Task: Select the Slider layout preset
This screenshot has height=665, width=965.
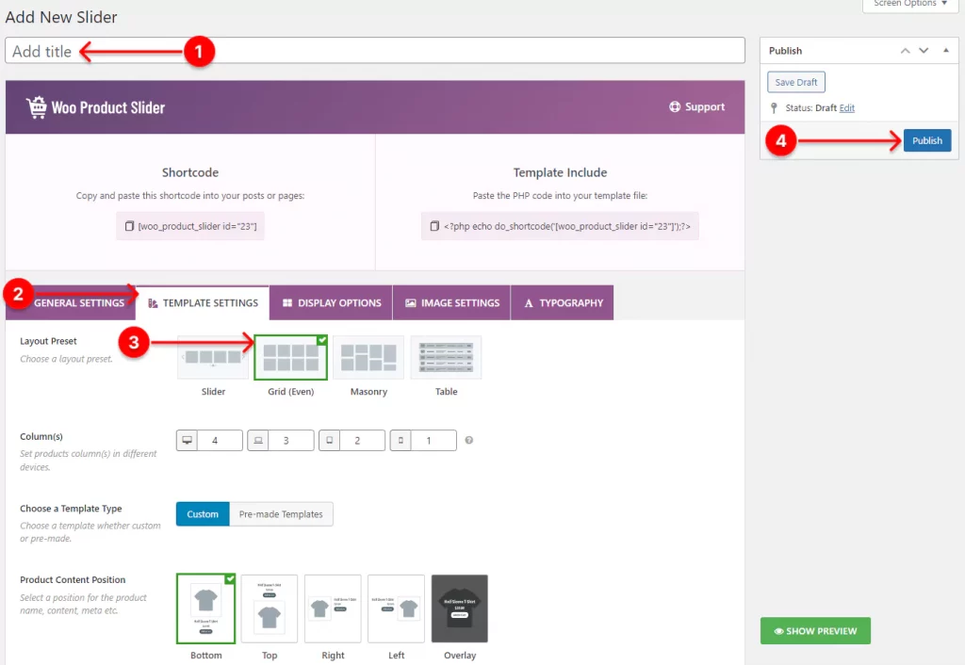Action: point(213,357)
